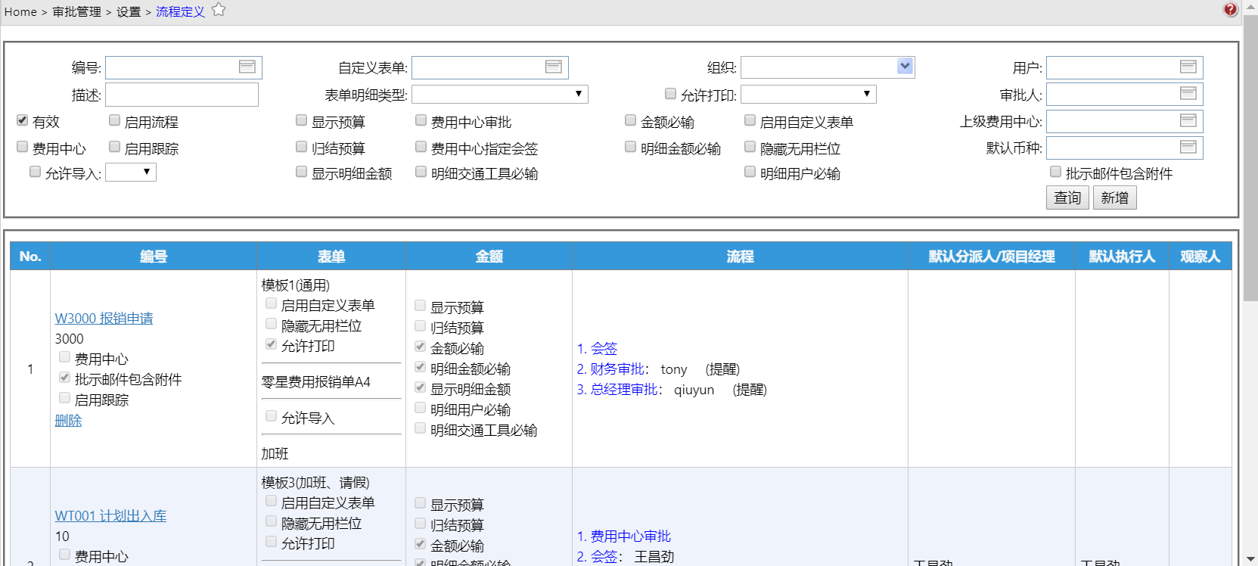This screenshot has height=566, width=1258.
Task: Tick the 允许导入 filter checkbox
Action: pos(36,172)
